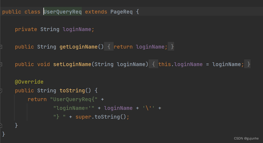Click the extends keyword

[96, 12]
